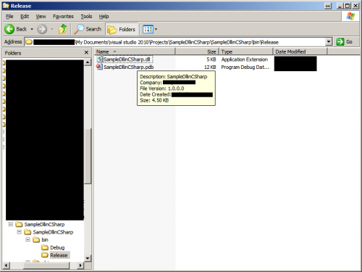Click the Forward arrow button
Viewport: 362px width, 272px height.
(x=42, y=29)
